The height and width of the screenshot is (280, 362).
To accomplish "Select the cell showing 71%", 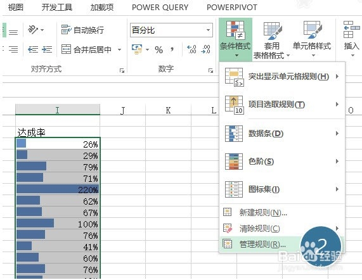I will (x=58, y=178).
